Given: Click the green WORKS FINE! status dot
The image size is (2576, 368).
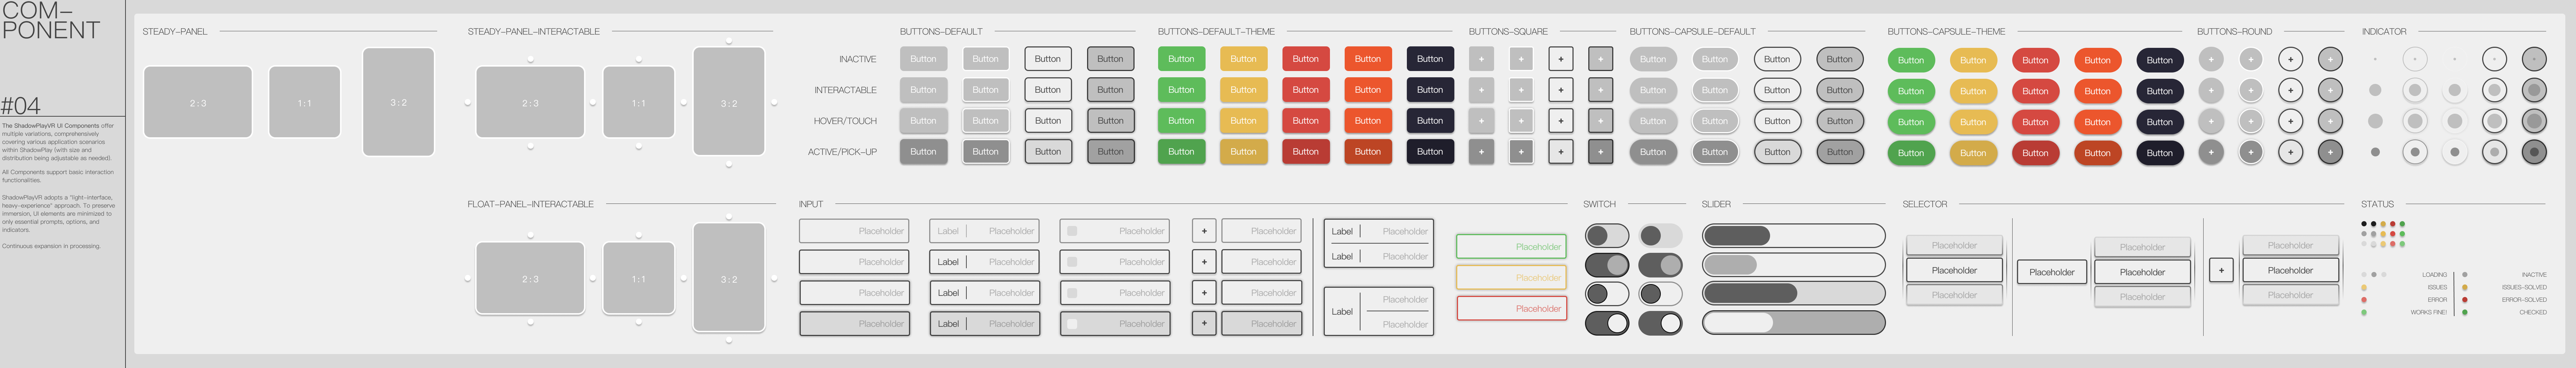Looking at the screenshot, I should (2364, 312).
